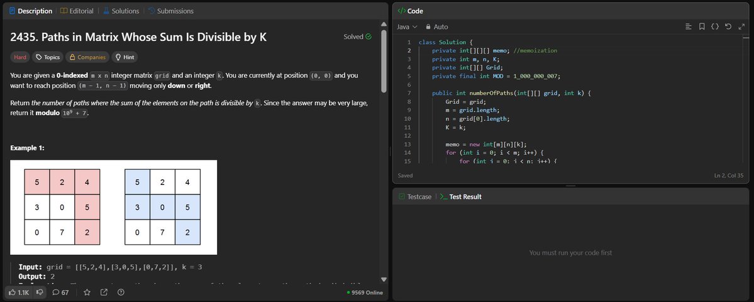Viewport: 754px width, 302px height.
Task: Open the 67 comments discussion
Action: tap(60, 292)
